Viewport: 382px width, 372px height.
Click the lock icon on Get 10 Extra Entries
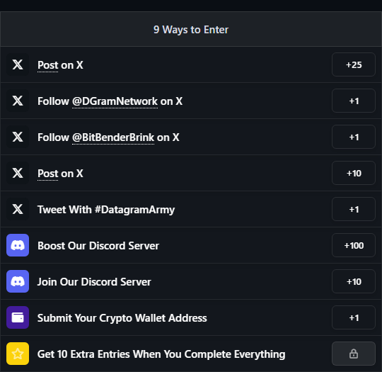[x=354, y=354]
